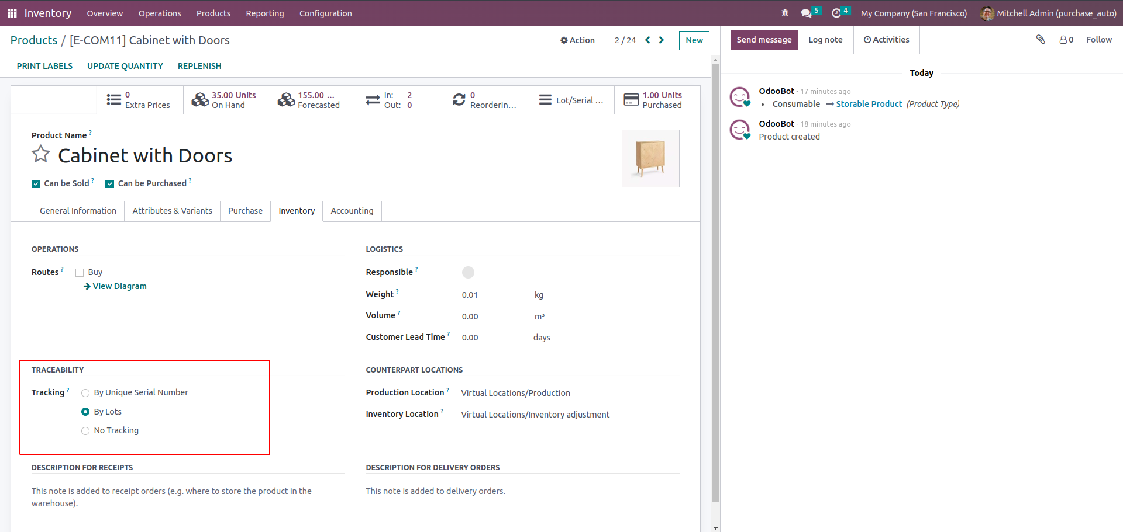Image resolution: width=1123 pixels, height=532 pixels.
Task: Open the Products menu
Action: [x=213, y=13]
